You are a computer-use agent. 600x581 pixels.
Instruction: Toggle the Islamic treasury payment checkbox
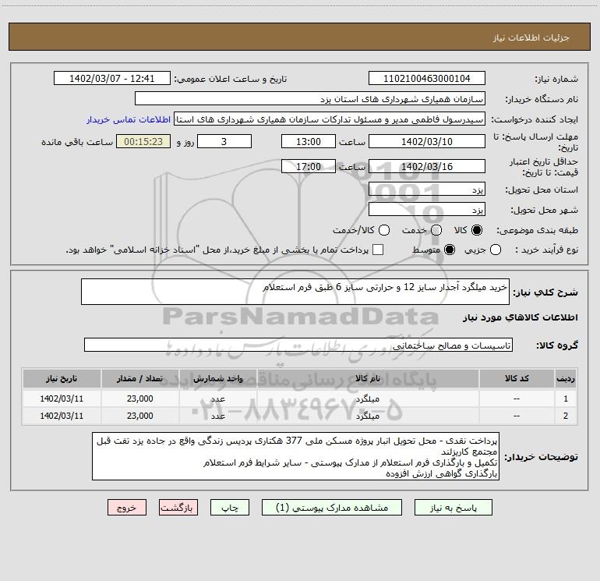coord(378,250)
